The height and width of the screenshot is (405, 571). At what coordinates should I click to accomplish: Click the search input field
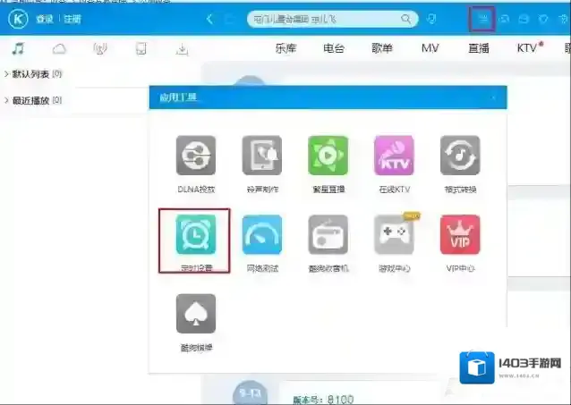coord(322,19)
